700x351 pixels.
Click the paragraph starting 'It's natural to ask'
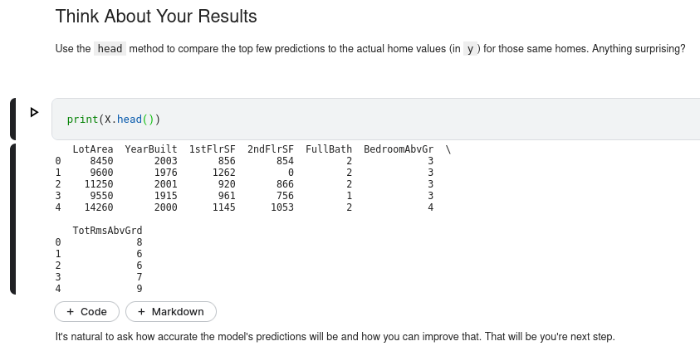click(x=335, y=337)
